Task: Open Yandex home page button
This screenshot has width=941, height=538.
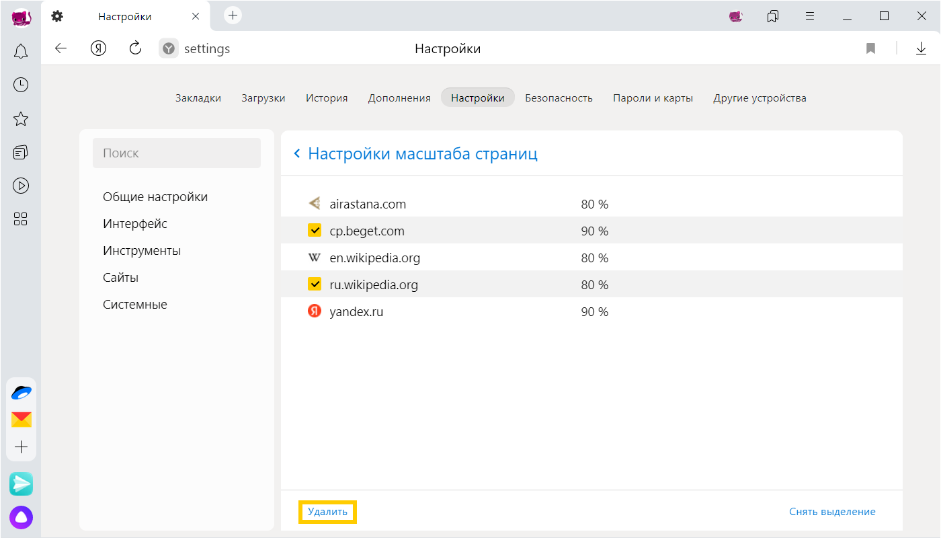Action: [x=99, y=48]
